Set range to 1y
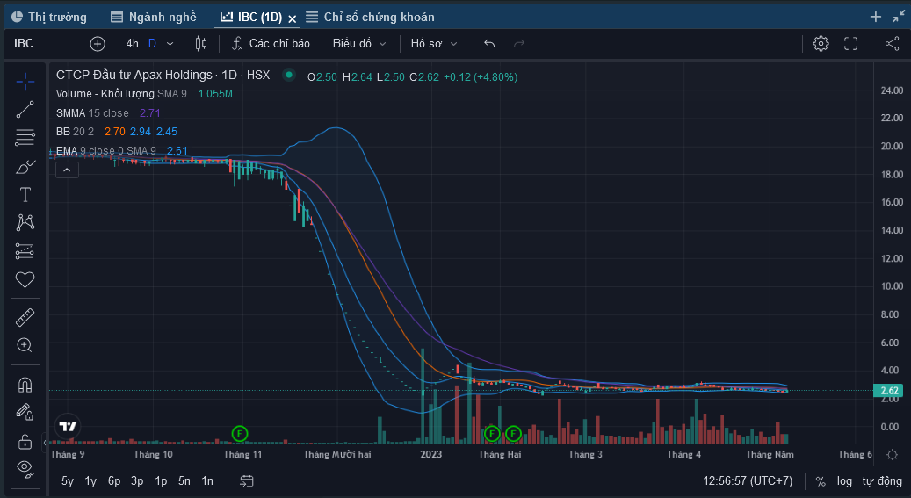911x498 pixels. point(90,481)
